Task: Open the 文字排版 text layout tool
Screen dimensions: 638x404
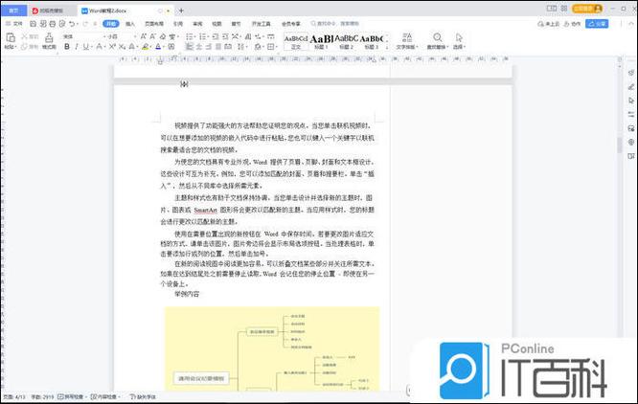Action: click(x=406, y=41)
